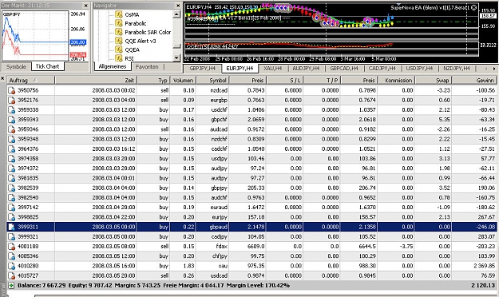Select the Parabolic SAR Color indicator icon
The image size is (499, 297).
119,32
